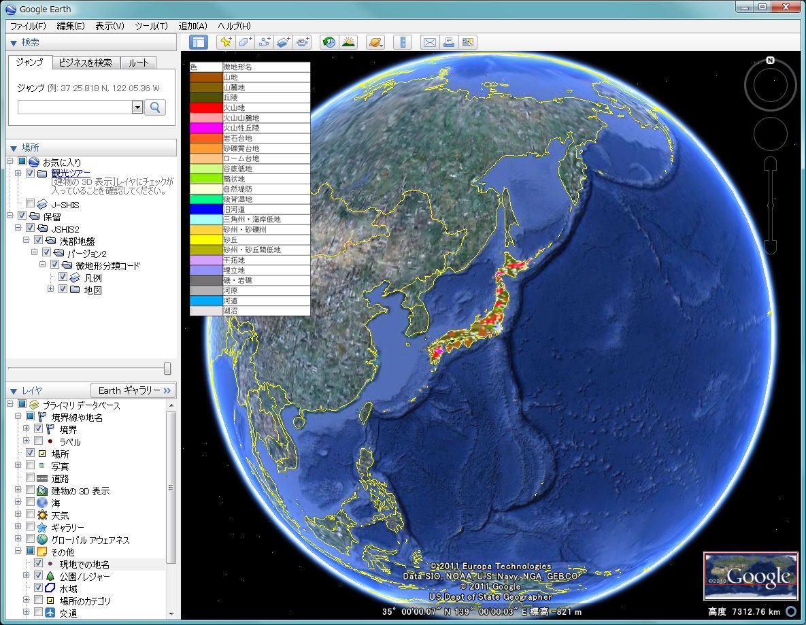This screenshot has width=806, height=625.
Task: Collapse the レイヤ panel triangle
Action: click(14, 391)
